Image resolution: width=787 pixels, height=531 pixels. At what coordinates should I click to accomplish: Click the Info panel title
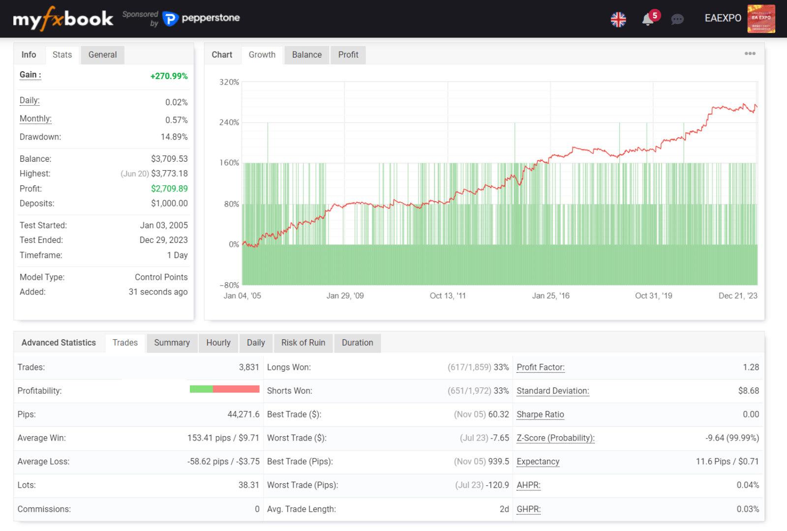coord(29,55)
